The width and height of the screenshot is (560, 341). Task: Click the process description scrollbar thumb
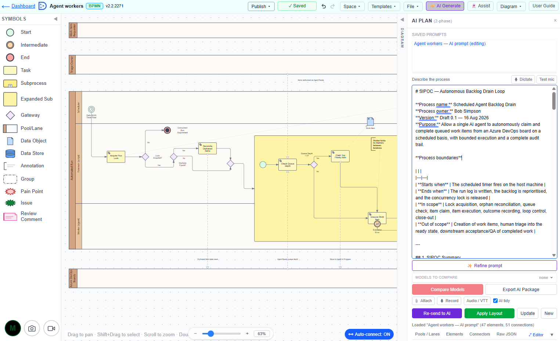click(554, 101)
